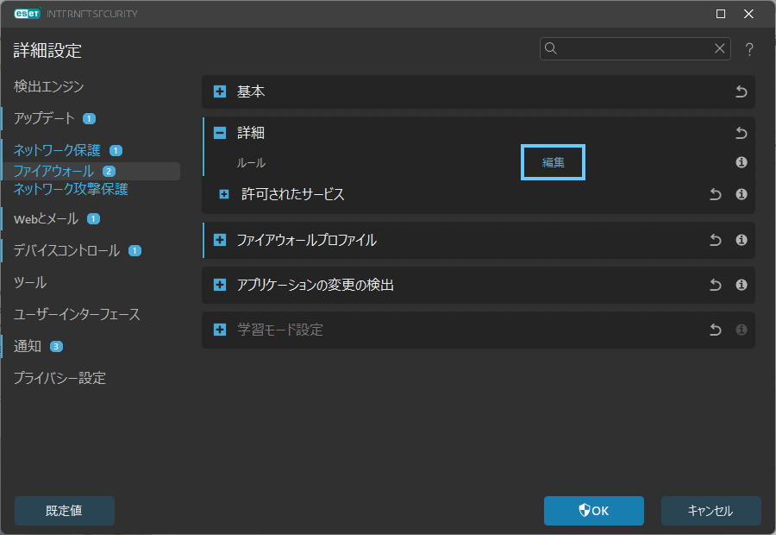Expand 学習モード設定 section
The height and width of the screenshot is (535, 776).
(220, 330)
